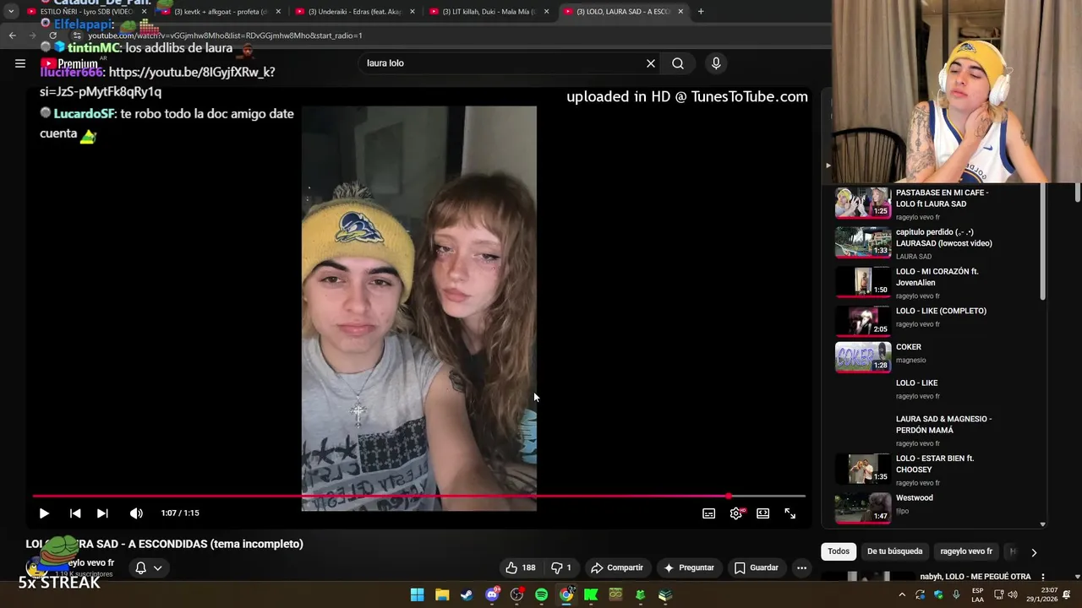Switch to 'LIT killah, Duki - Mala Mía' tab
Image resolution: width=1082 pixels, height=608 pixels.
coord(488,12)
